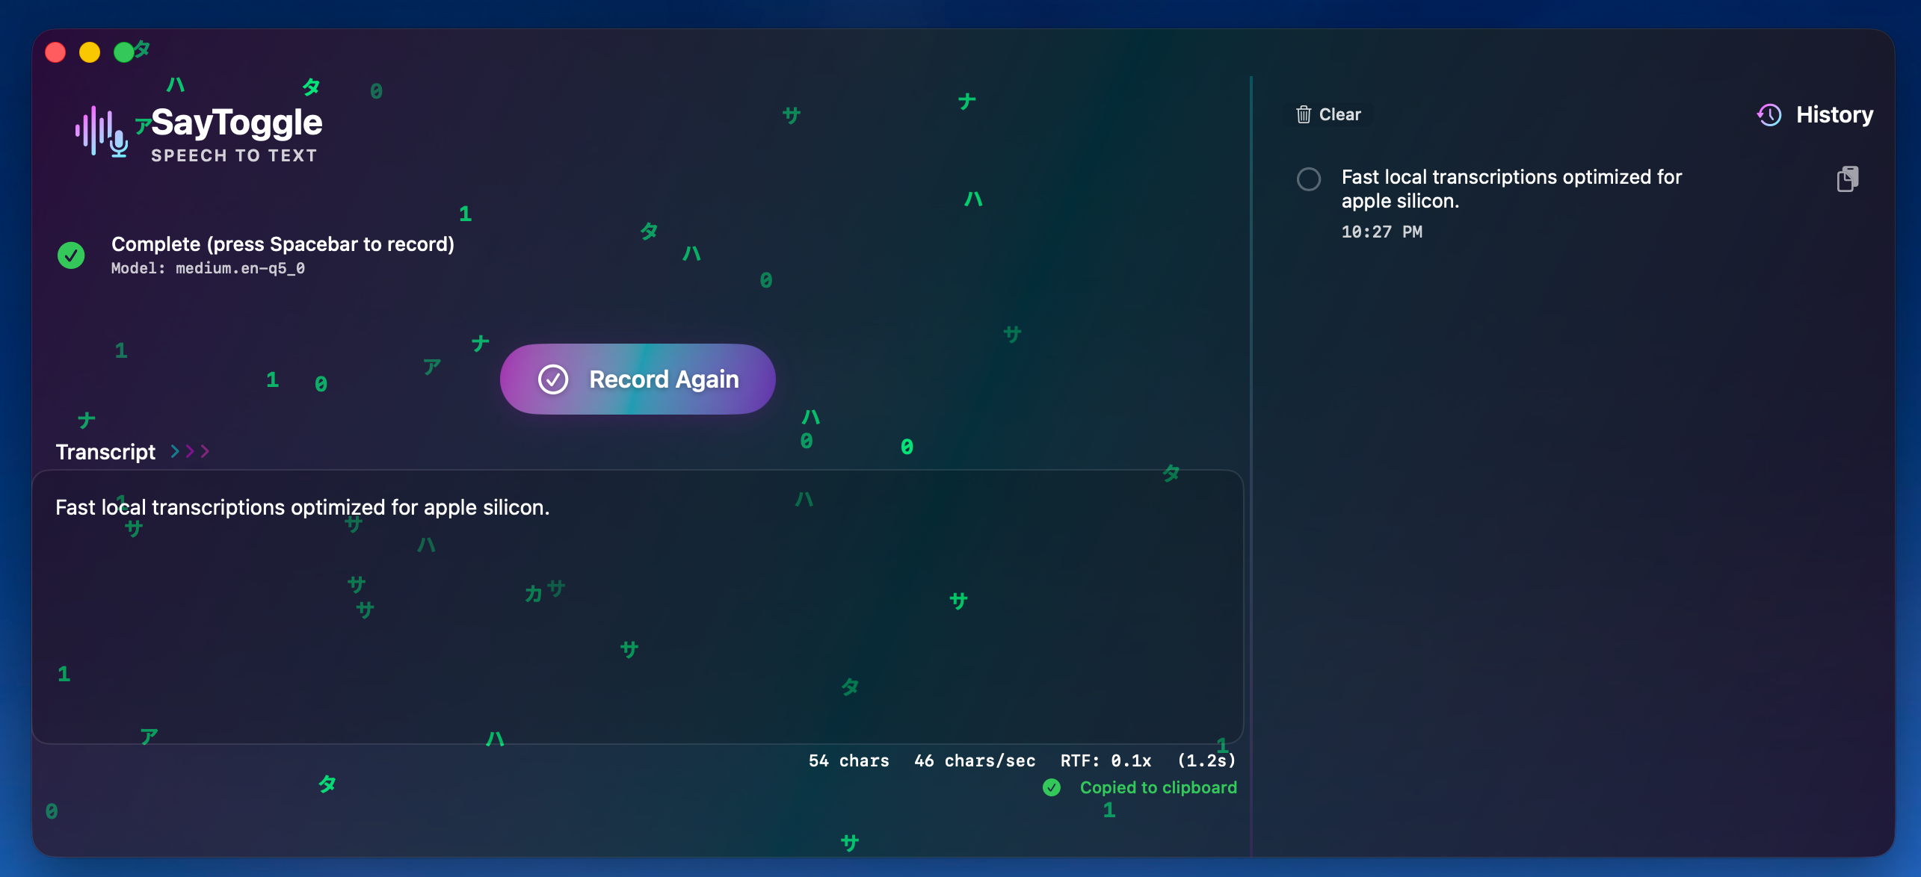Click the Transcript section label

(105, 452)
